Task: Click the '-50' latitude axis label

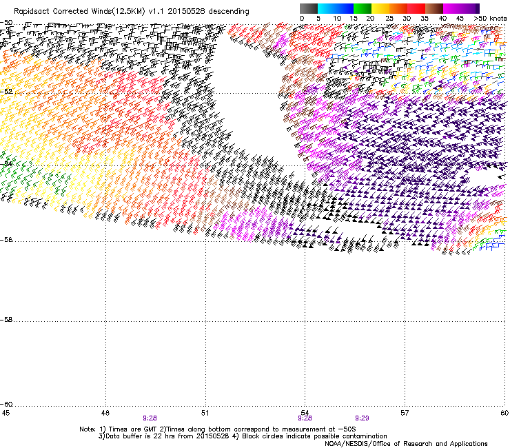Action: pyautogui.click(x=6, y=23)
